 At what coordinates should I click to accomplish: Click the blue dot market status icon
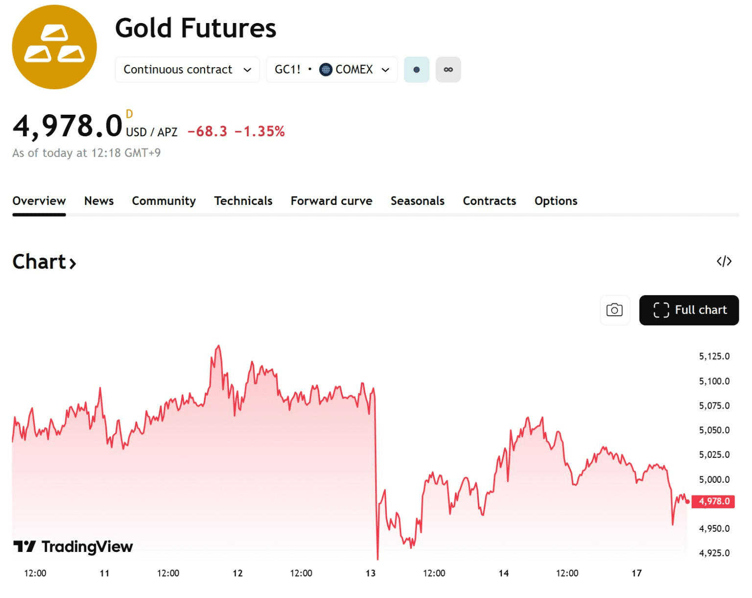pyautogui.click(x=417, y=70)
